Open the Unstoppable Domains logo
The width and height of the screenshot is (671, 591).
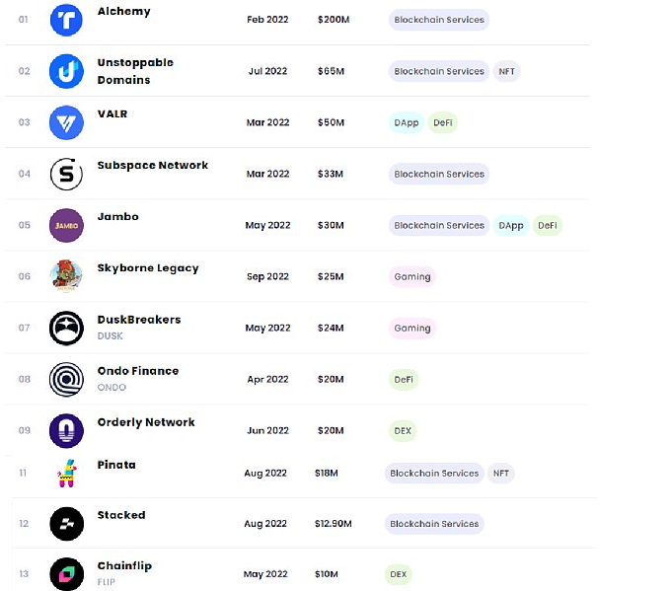click(66, 71)
